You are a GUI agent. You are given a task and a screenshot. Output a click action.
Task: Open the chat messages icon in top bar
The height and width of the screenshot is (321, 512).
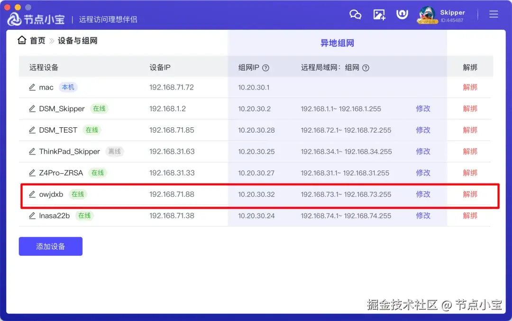356,14
